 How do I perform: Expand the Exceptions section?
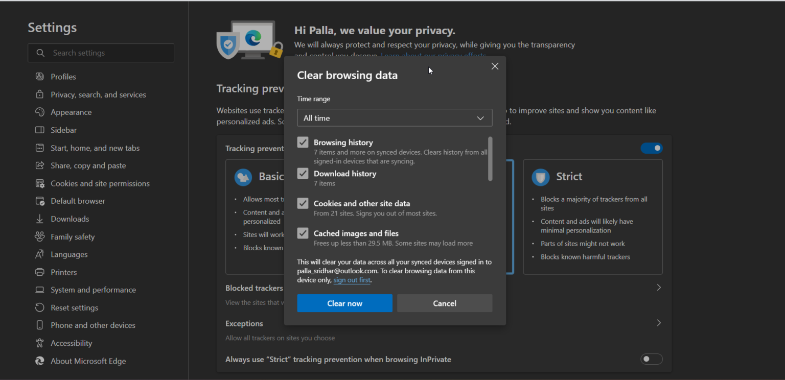coord(658,323)
